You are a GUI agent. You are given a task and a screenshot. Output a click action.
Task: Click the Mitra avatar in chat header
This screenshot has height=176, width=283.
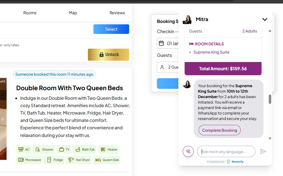click(x=187, y=19)
